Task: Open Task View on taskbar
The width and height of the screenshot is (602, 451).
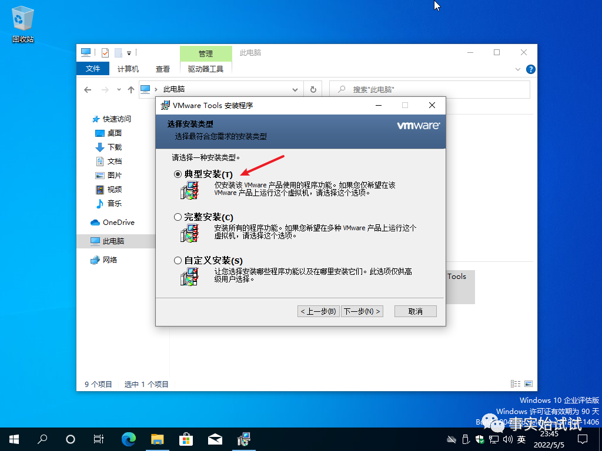Action: click(x=99, y=439)
